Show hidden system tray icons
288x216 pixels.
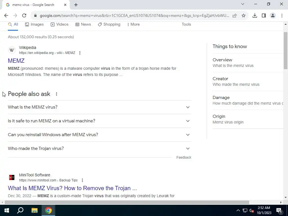coord(238,210)
